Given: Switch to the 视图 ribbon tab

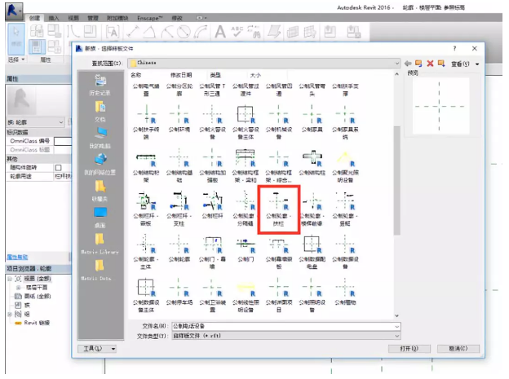Looking at the screenshot, I should [x=73, y=18].
